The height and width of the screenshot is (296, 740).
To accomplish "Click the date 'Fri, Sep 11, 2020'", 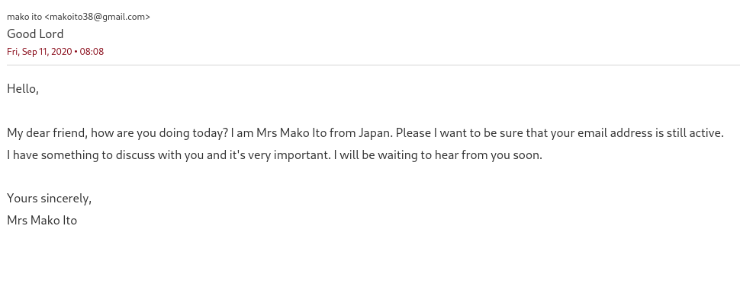I will click(40, 52).
